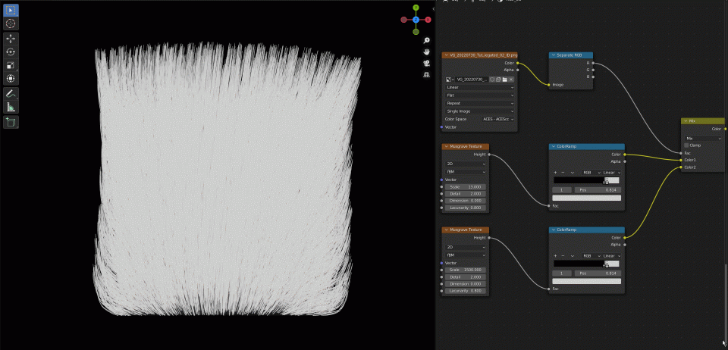The width and height of the screenshot is (728, 350).
Task: Click the Pos 0.814 slider in ColorRamp feeding Color1
Action: pyautogui.click(x=598, y=190)
